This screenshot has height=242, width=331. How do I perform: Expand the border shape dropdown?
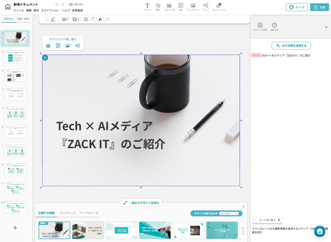(76, 19)
